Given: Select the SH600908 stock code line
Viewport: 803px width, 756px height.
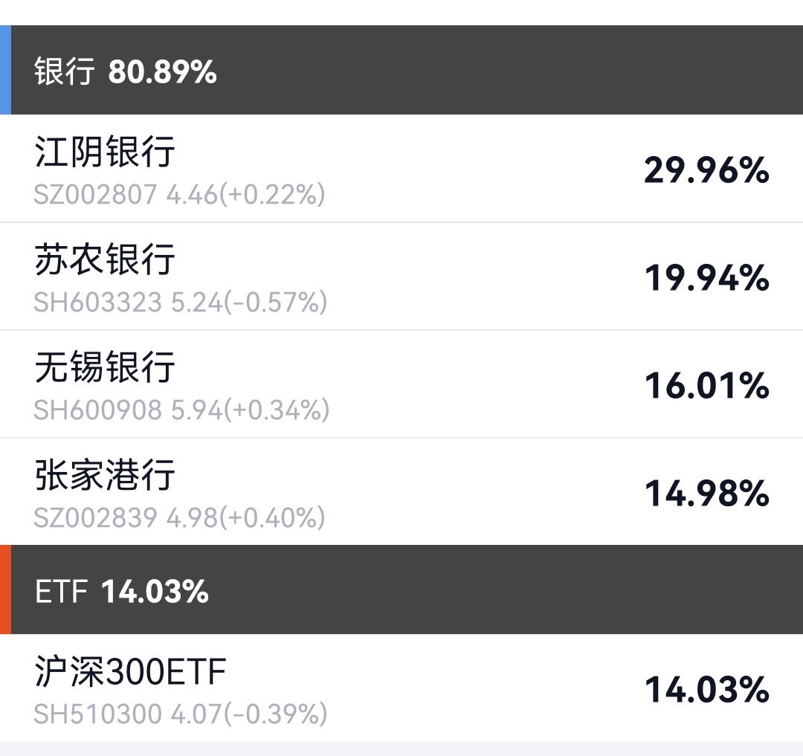Looking at the screenshot, I should [x=181, y=410].
